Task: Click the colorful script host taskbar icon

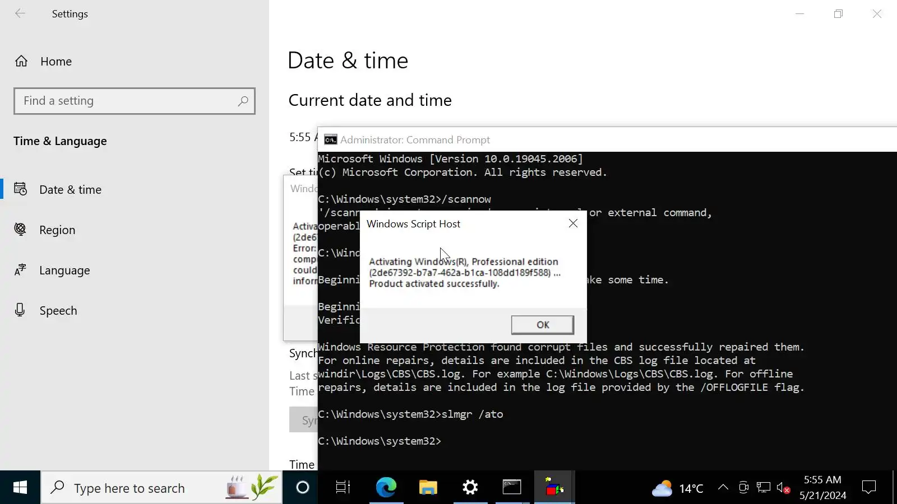Action: coord(554,488)
